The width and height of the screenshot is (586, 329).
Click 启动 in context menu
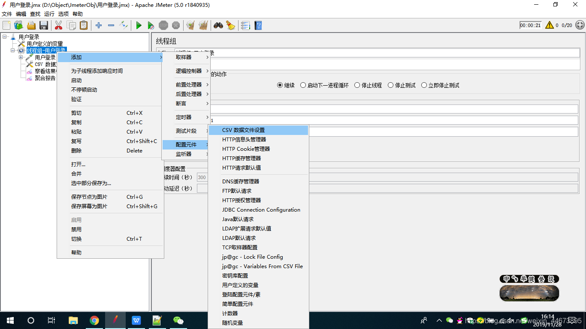(x=110, y=80)
